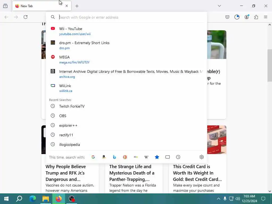Open search settings gear icon
This screenshot has width=272, height=204.
[x=201, y=157]
